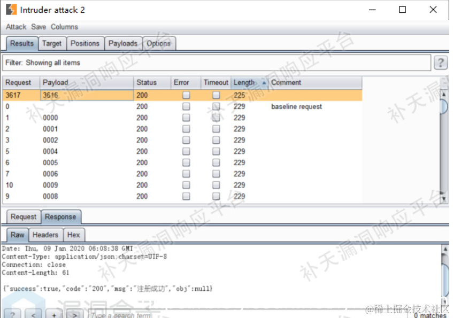Click Length value 225 in highlighted row
The image size is (453, 318).
click(x=240, y=95)
